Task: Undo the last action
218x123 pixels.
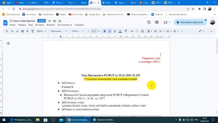Action: [12, 31]
